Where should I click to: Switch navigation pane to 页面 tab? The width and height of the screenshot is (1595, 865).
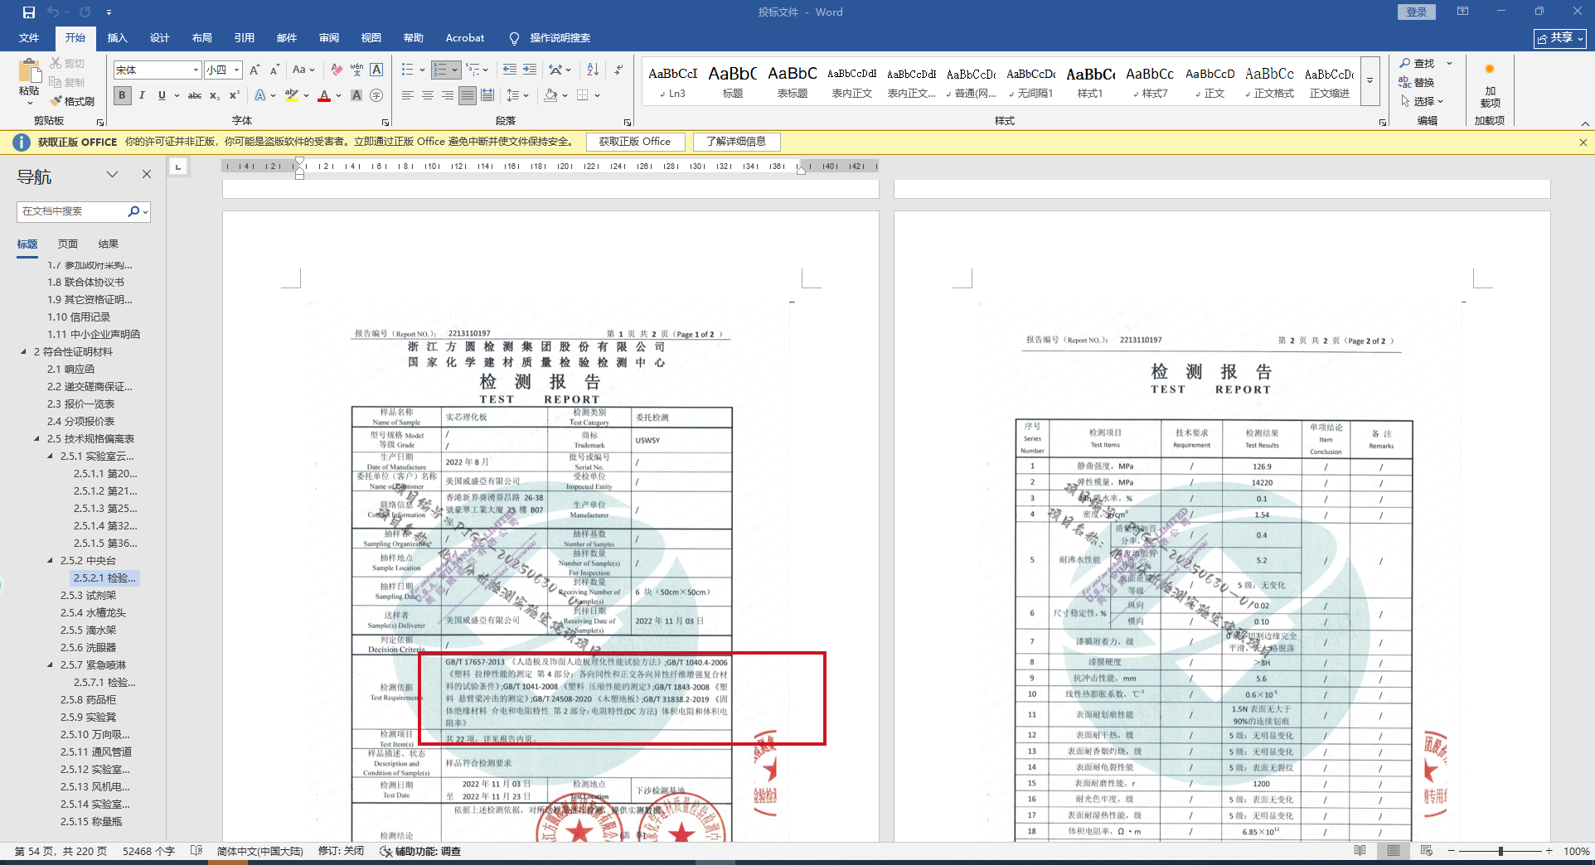tap(68, 244)
